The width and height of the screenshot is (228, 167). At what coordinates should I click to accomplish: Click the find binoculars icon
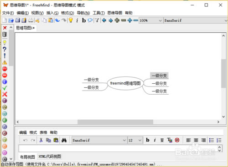[x=64, y=140]
